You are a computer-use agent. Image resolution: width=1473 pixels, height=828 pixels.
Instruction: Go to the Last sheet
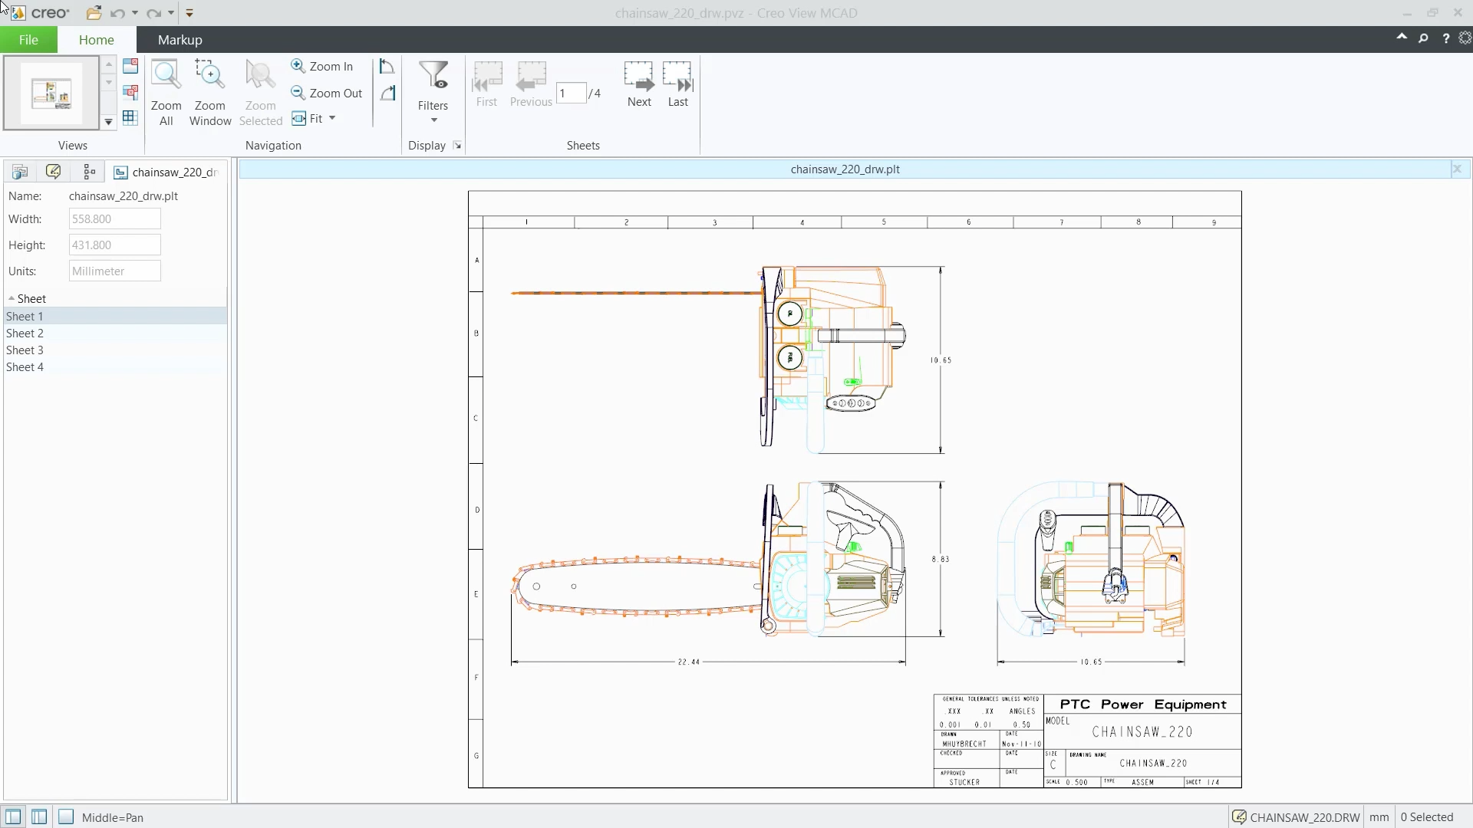point(678,84)
